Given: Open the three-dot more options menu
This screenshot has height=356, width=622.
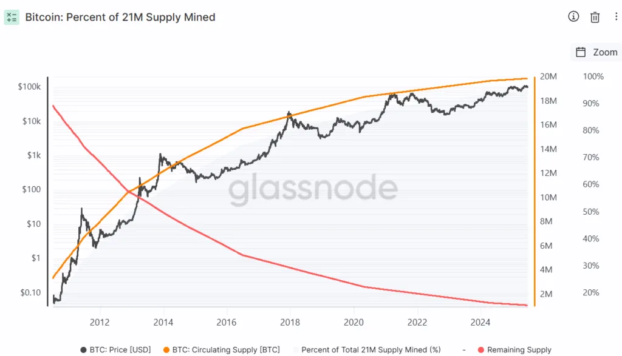Looking at the screenshot, I should [x=615, y=17].
